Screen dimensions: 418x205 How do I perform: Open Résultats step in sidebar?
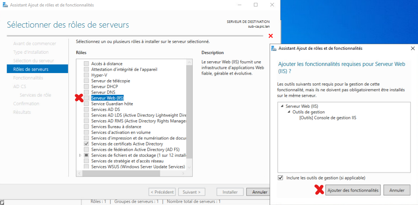pos(22,112)
